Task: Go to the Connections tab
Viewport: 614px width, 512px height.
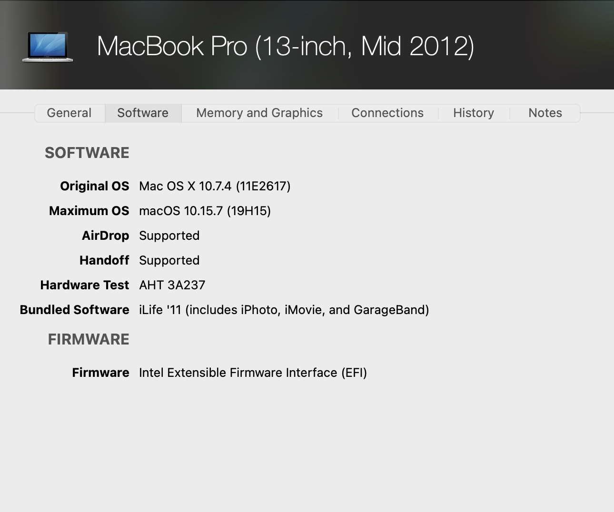Action: click(387, 113)
